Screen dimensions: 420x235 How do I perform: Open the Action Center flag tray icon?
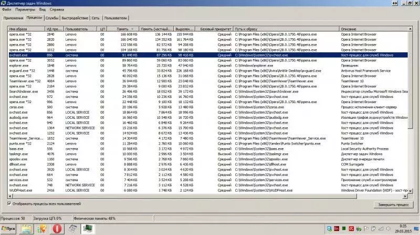point(366,229)
